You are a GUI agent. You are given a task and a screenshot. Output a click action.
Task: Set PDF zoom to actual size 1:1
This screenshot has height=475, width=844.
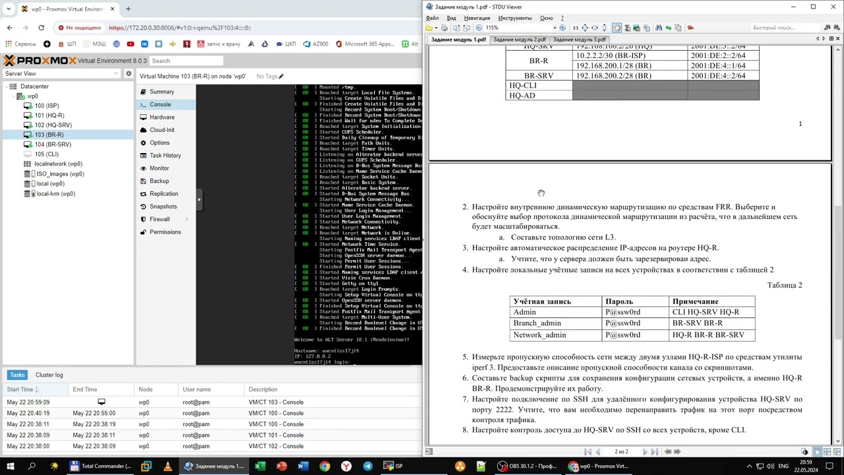(576, 28)
